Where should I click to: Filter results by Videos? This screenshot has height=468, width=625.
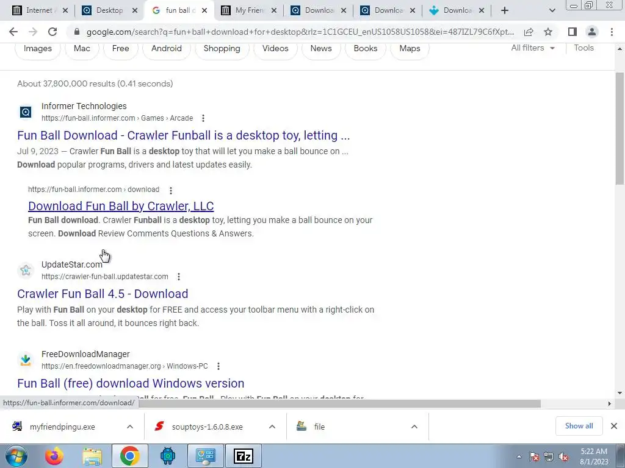click(275, 49)
